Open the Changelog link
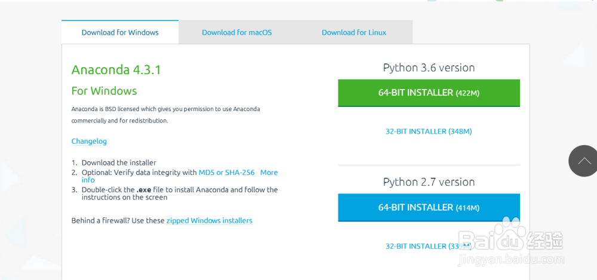 pyautogui.click(x=89, y=141)
